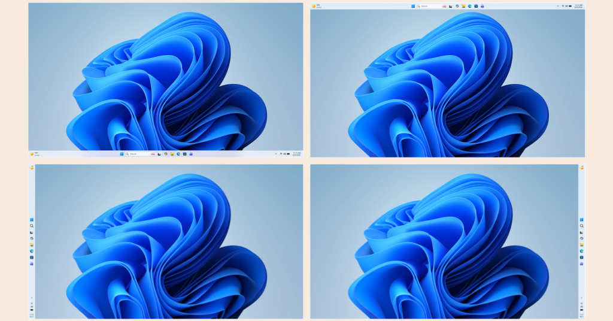Open Microsoft Edge on the right vertical taskbar
Viewport: 613px width, 321px height.
[581, 251]
